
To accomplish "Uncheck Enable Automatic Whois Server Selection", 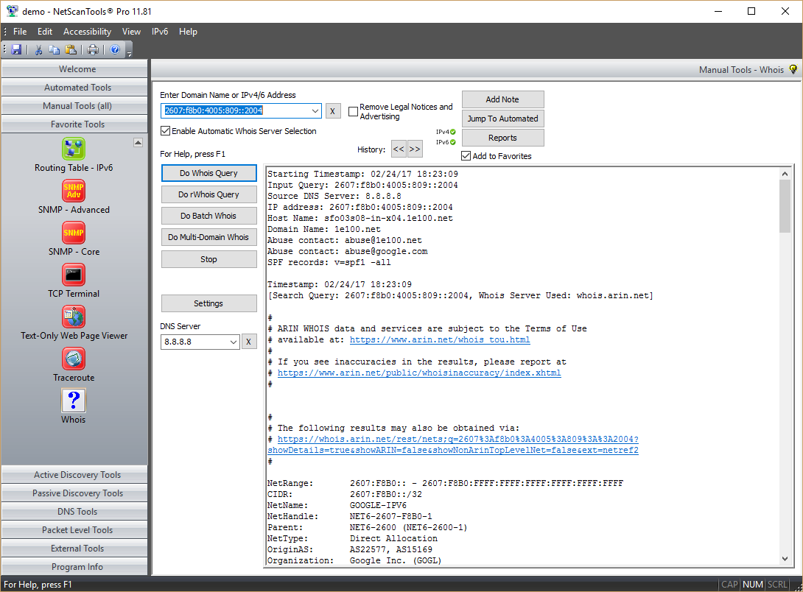I will click(166, 131).
